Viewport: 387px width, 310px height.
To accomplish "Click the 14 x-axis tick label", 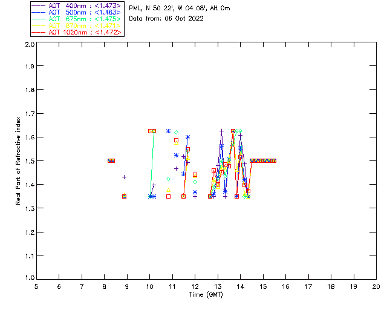I will click(x=241, y=286).
